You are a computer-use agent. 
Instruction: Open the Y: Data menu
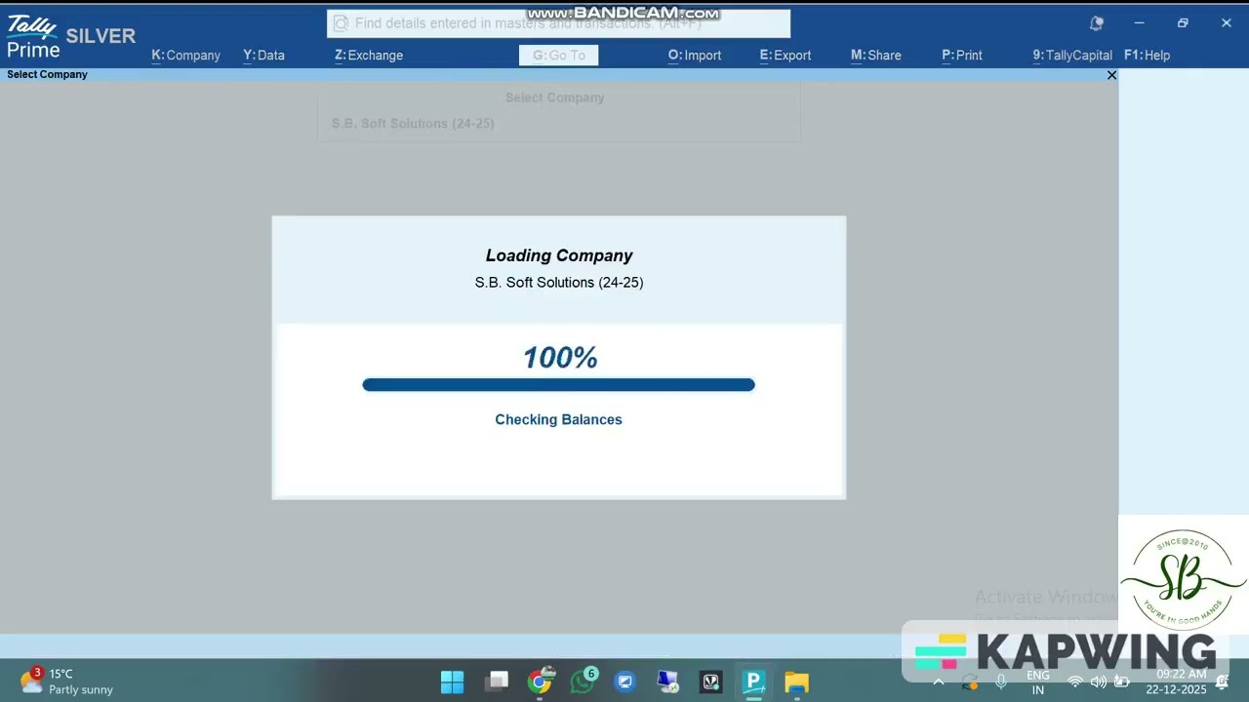[x=263, y=56]
